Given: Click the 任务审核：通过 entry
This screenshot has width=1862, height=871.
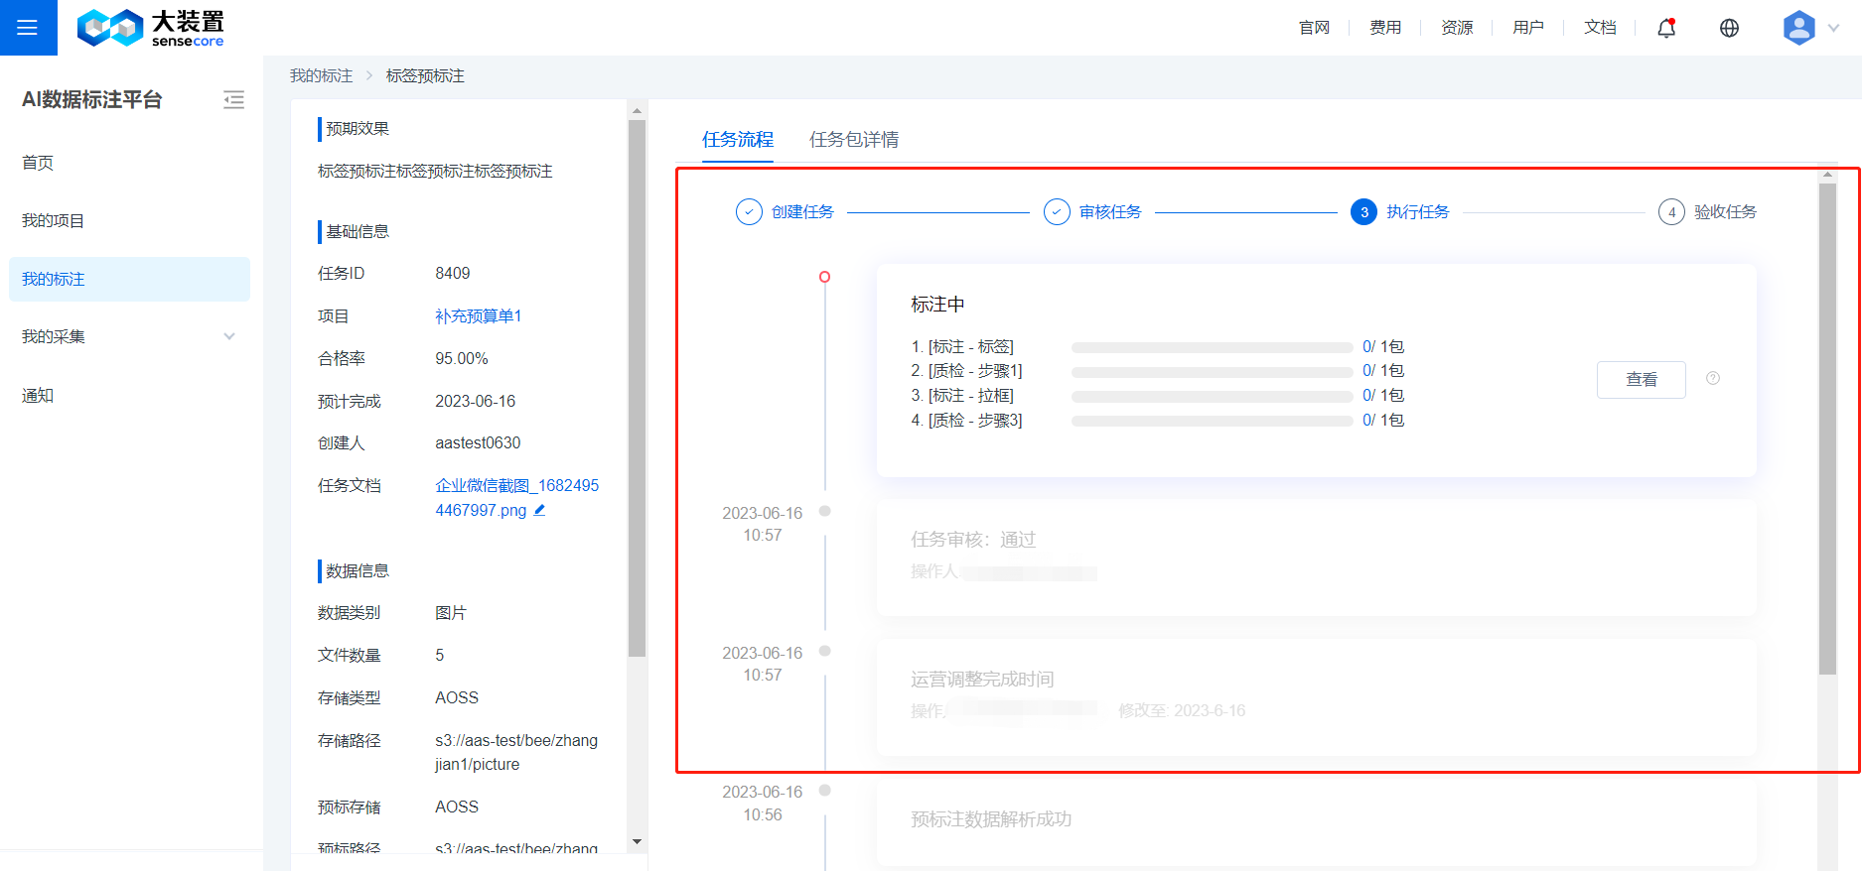Looking at the screenshot, I should [973, 540].
